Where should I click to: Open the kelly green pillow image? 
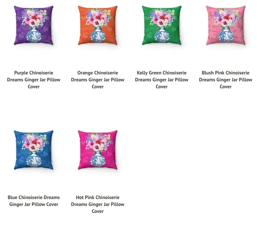tap(162, 25)
